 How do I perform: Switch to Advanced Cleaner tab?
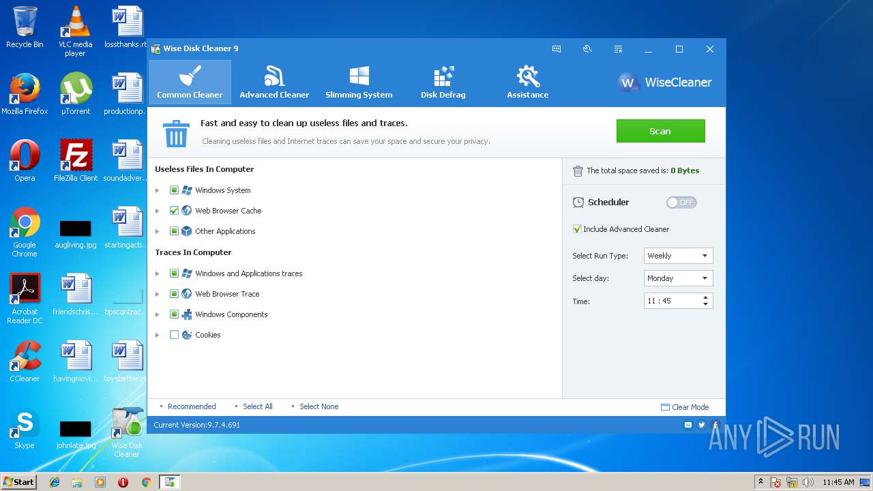click(274, 82)
